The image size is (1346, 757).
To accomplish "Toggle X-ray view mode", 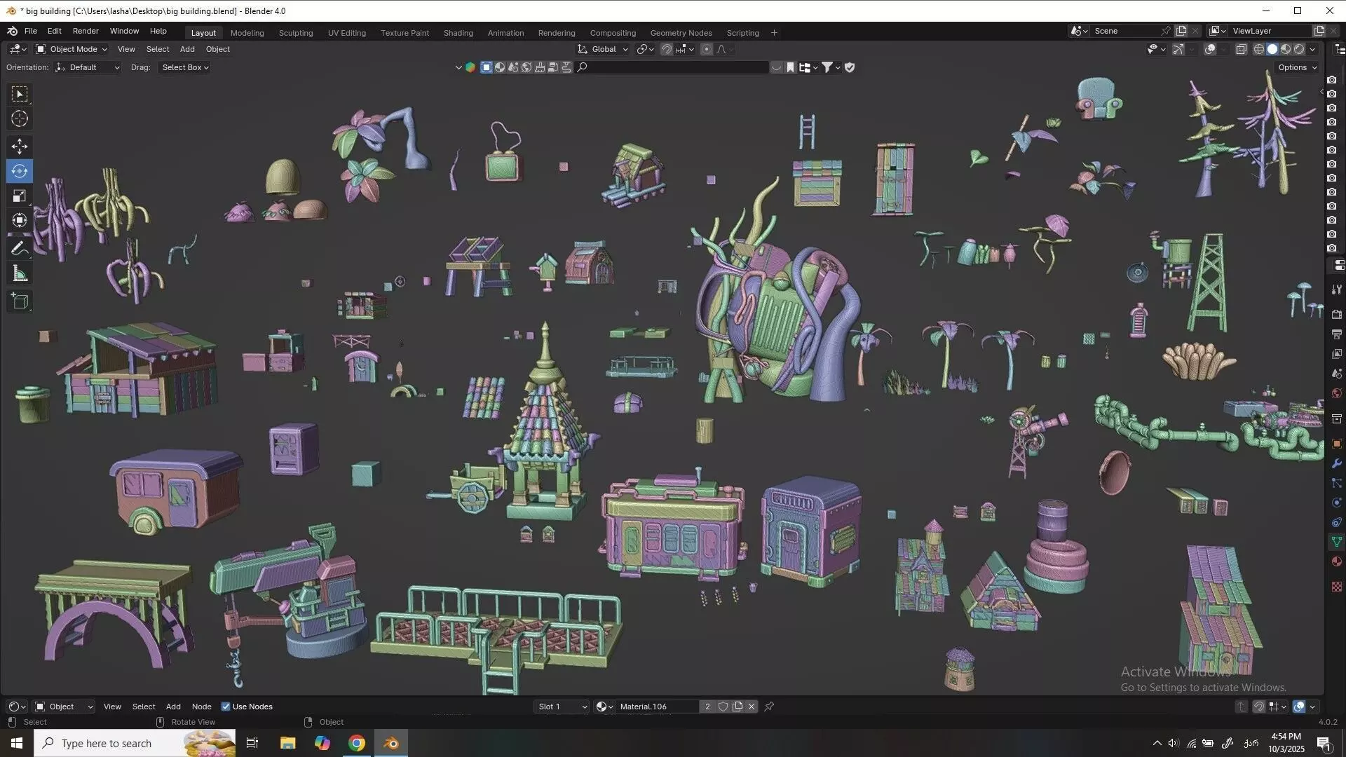I will click(1241, 49).
